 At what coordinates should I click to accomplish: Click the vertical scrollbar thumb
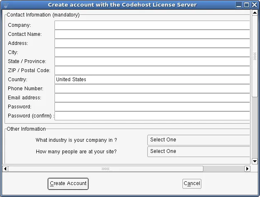(x=255, y=56)
